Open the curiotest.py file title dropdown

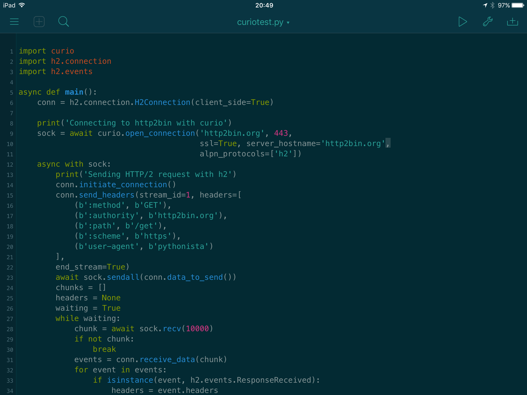[x=263, y=22]
